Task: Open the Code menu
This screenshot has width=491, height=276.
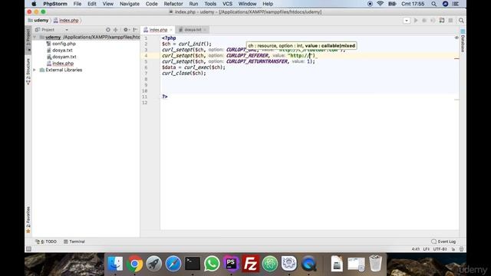Action: tap(152, 4)
